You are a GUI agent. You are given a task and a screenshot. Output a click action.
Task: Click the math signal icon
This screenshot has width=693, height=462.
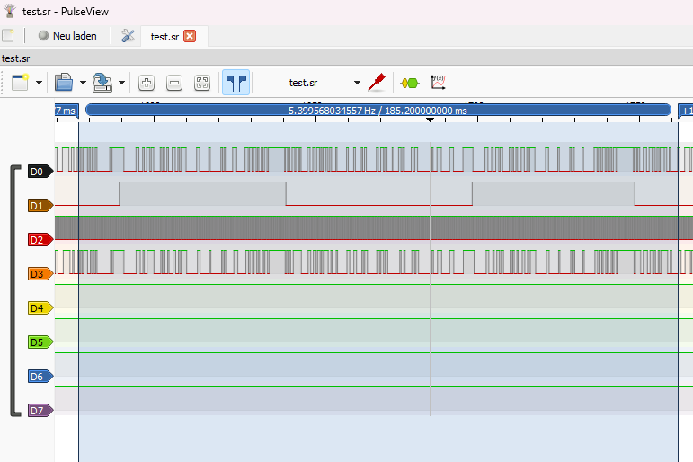(438, 83)
